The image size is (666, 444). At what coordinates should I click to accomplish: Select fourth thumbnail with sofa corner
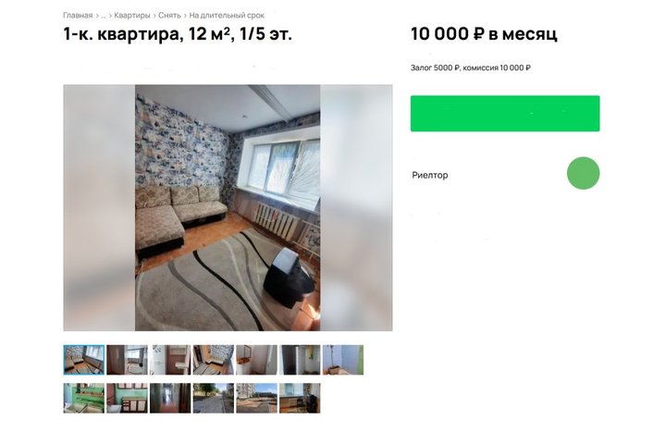pos(214,360)
